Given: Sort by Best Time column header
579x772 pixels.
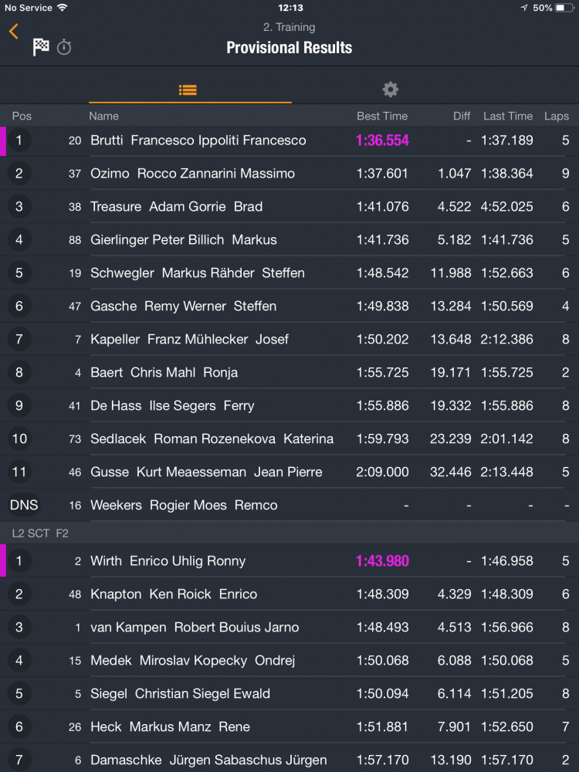Looking at the screenshot, I should (x=382, y=117).
